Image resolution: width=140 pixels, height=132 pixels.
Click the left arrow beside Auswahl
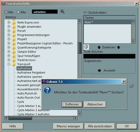(99, 71)
